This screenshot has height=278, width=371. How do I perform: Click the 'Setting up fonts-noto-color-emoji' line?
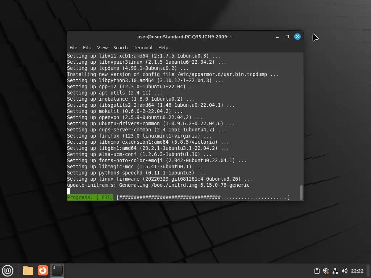point(157,160)
